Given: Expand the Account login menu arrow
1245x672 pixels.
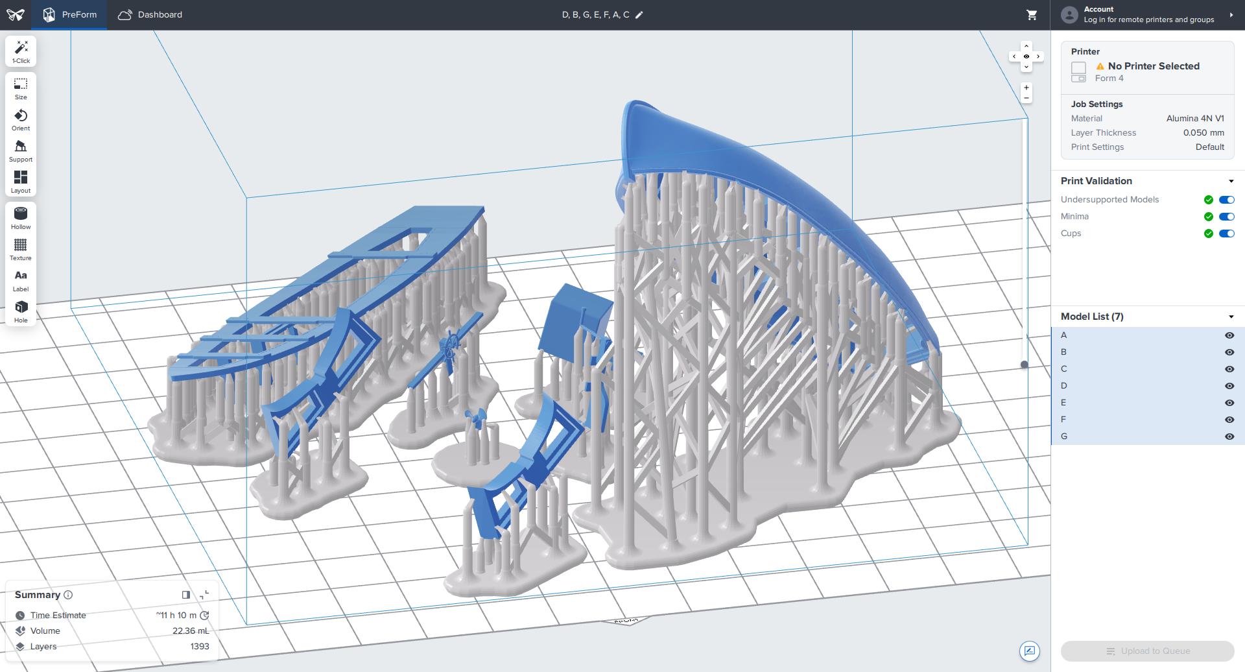Looking at the screenshot, I should [1231, 15].
